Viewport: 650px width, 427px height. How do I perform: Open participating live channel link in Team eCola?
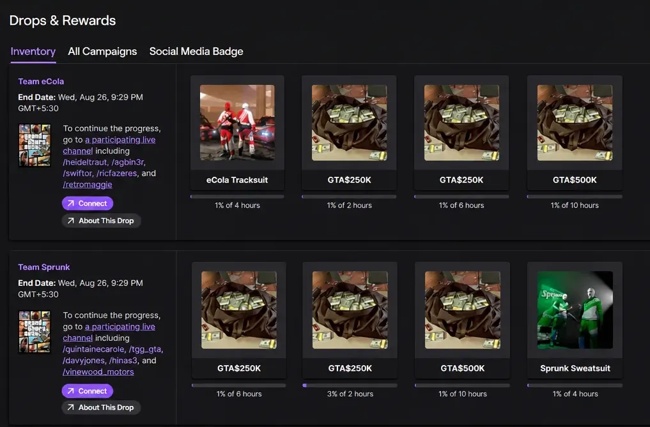[109, 146]
